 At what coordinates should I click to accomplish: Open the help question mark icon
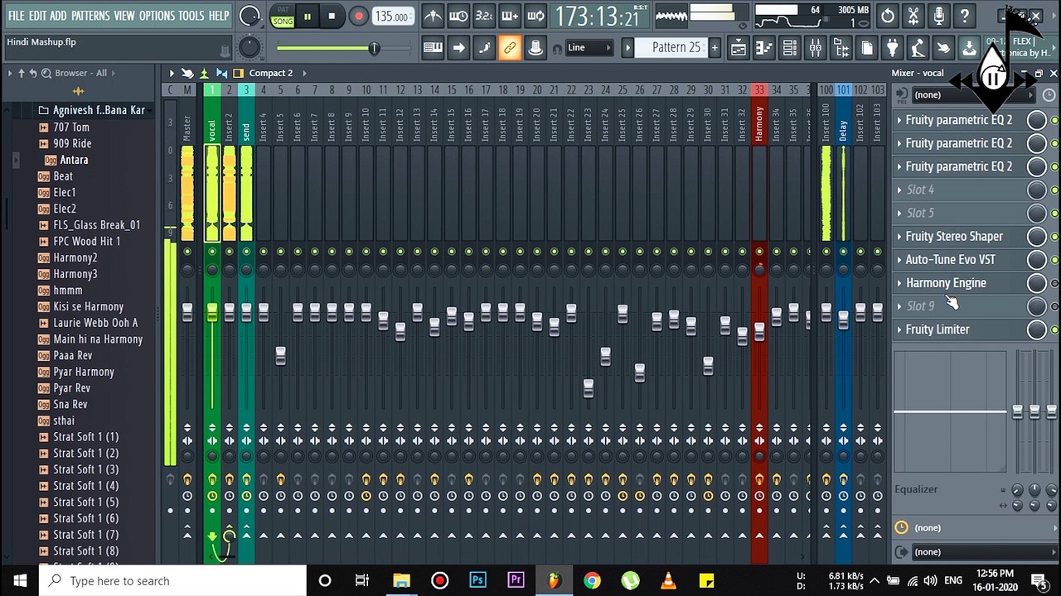point(965,16)
